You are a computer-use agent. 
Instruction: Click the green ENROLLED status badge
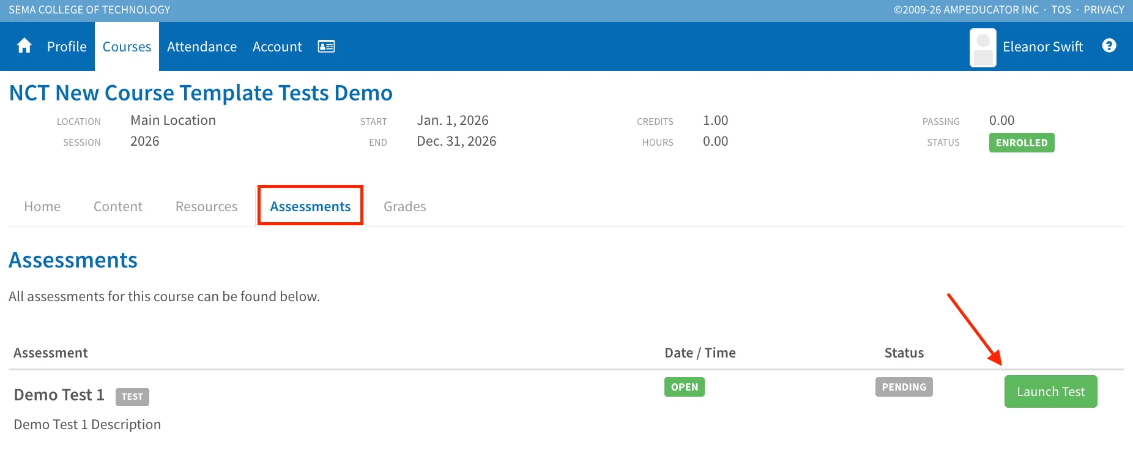pos(1022,143)
